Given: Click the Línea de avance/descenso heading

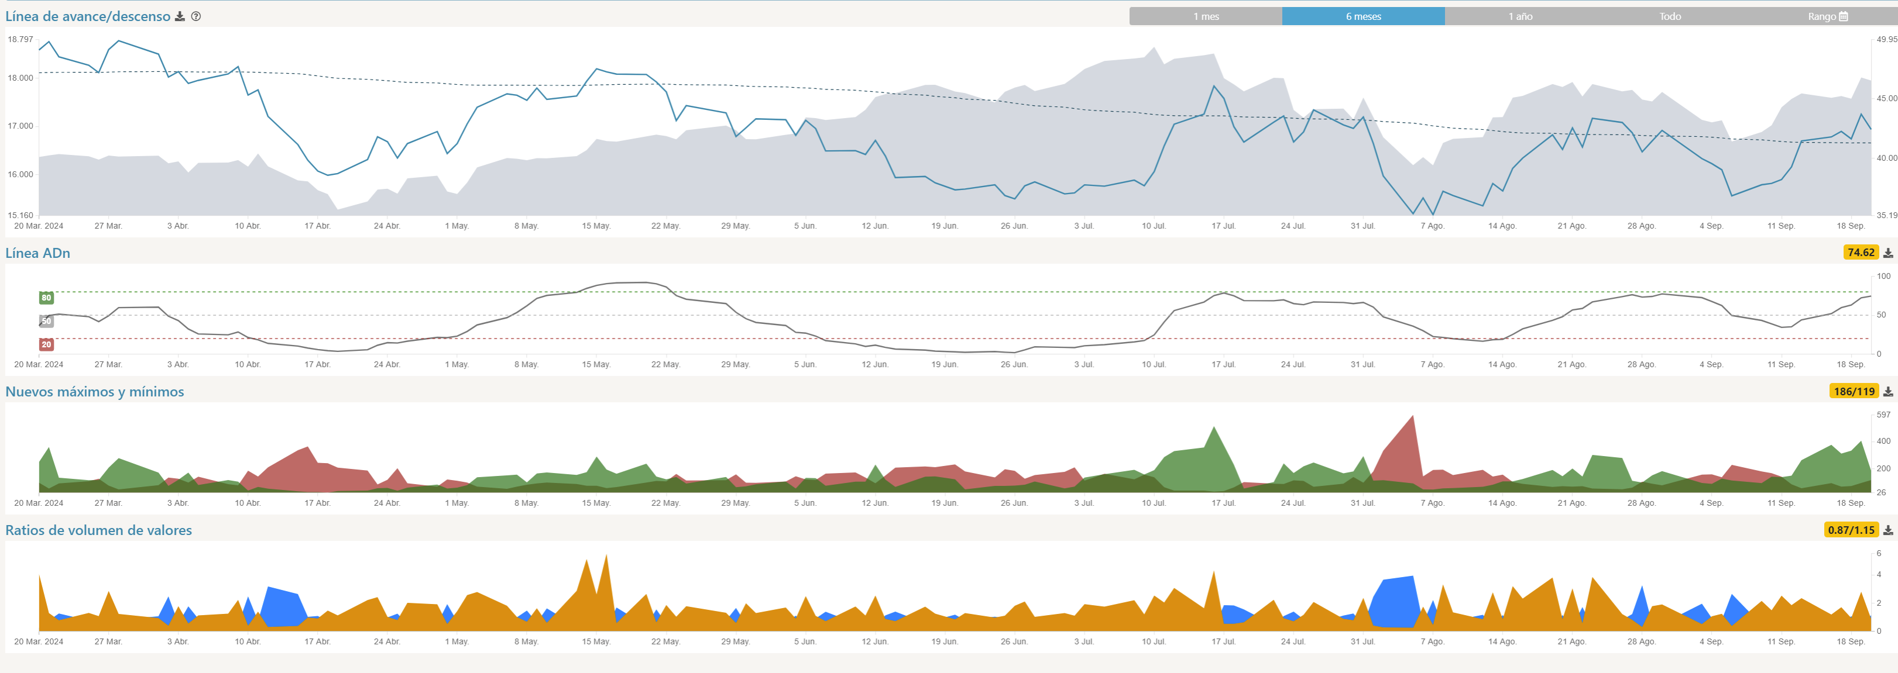Looking at the screenshot, I should (88, 16).
